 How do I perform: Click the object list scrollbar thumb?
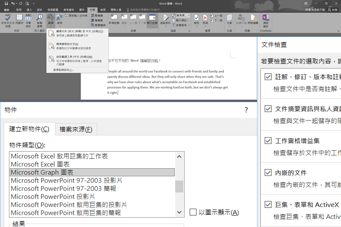coord(179,187)
